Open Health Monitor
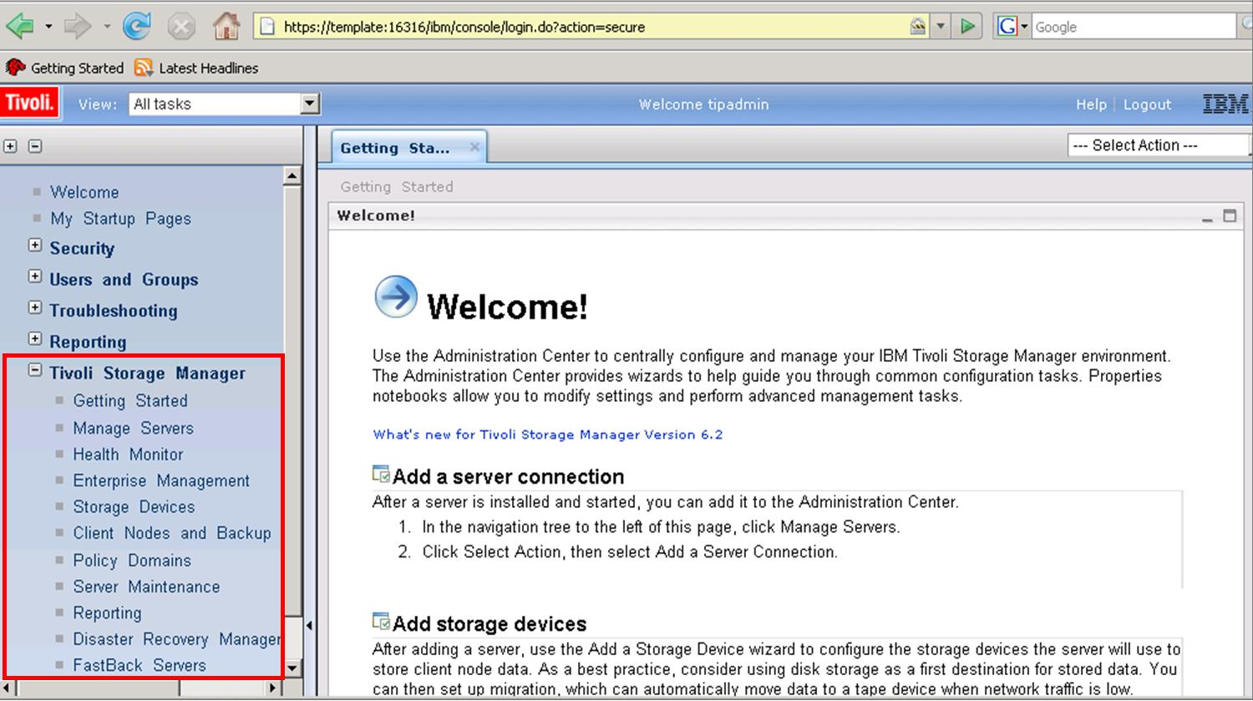 pos(128,455)
